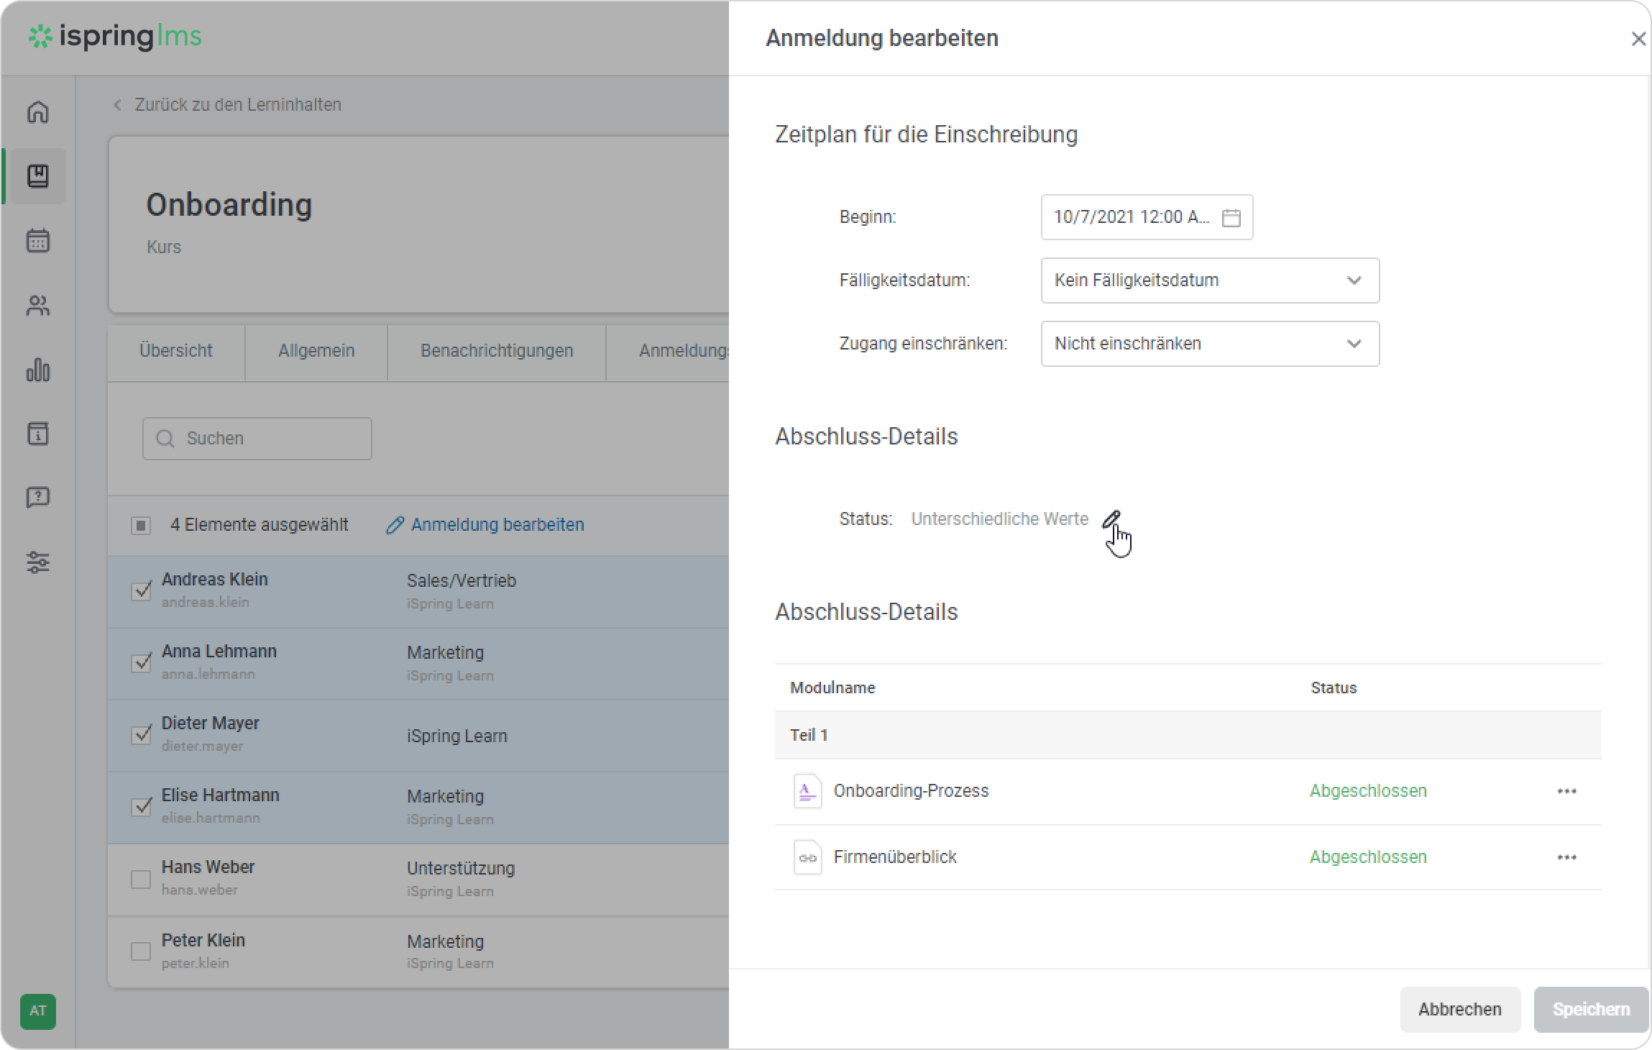
Task: Expand the Fälligkeitsdatum dropdown
Action: tap(1210, 280)
